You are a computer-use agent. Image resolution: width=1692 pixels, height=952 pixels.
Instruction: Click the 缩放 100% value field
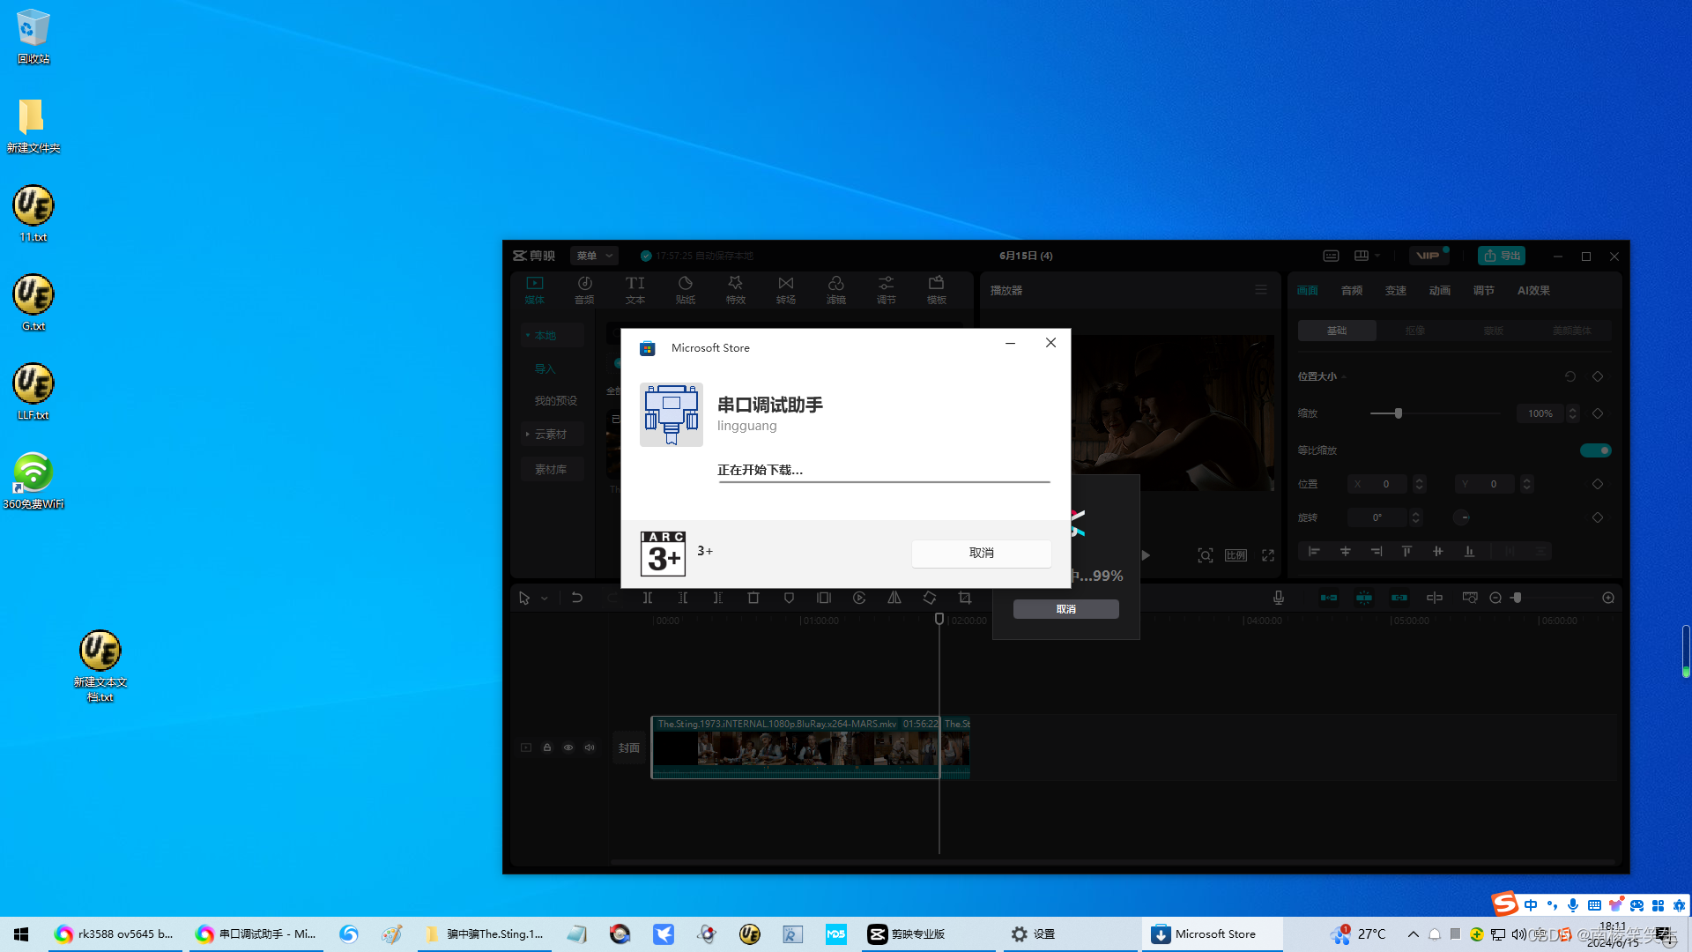[1540, 413]
